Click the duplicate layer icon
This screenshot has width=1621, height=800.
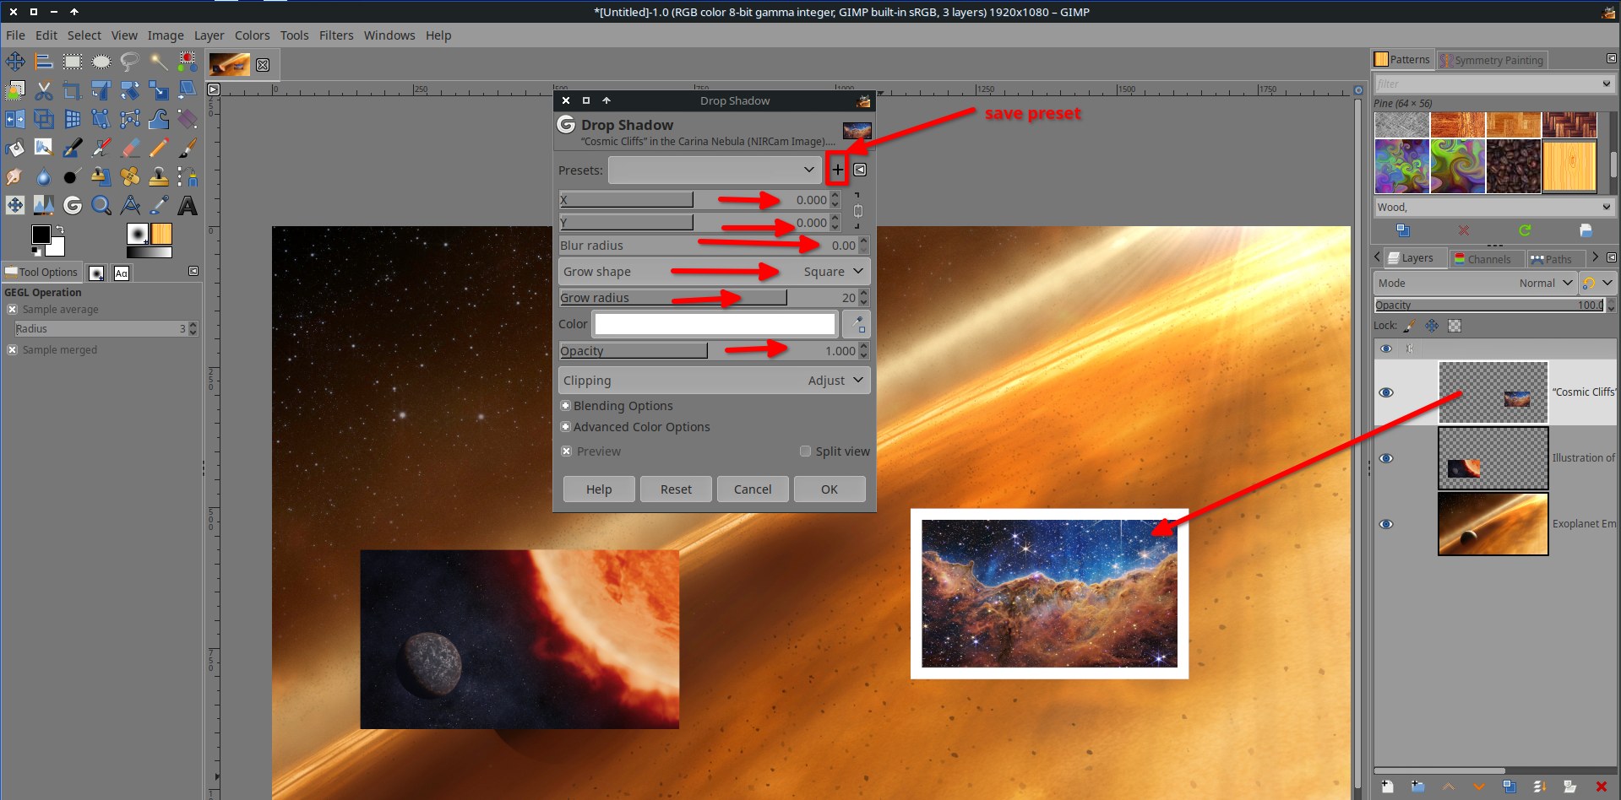click(1509, 786)
